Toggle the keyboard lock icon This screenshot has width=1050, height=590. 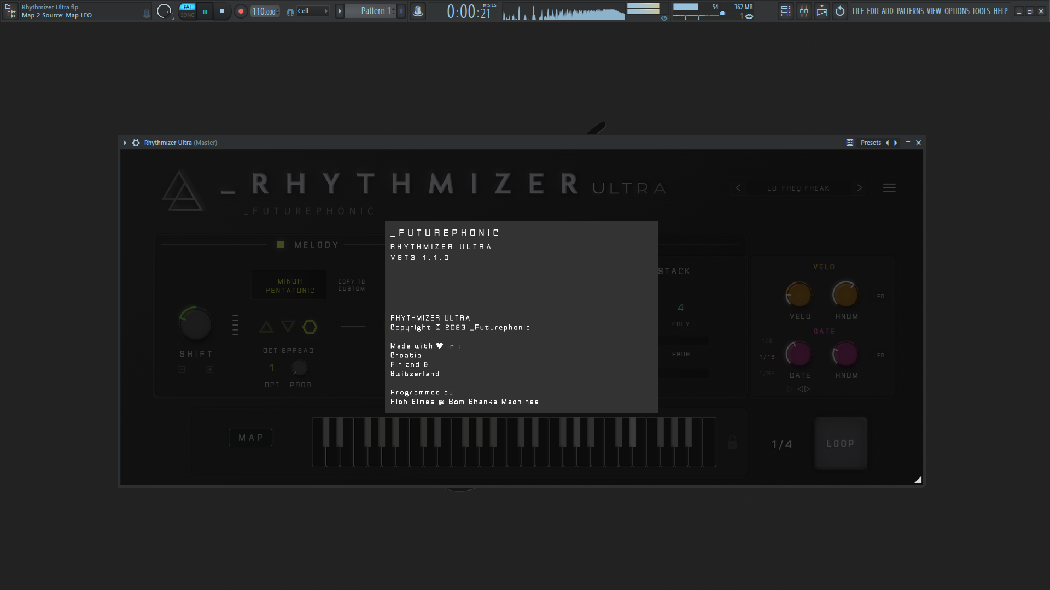coord(732,441)
